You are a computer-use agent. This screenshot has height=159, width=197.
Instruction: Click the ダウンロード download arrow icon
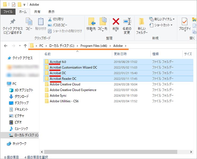pos(11,96)
